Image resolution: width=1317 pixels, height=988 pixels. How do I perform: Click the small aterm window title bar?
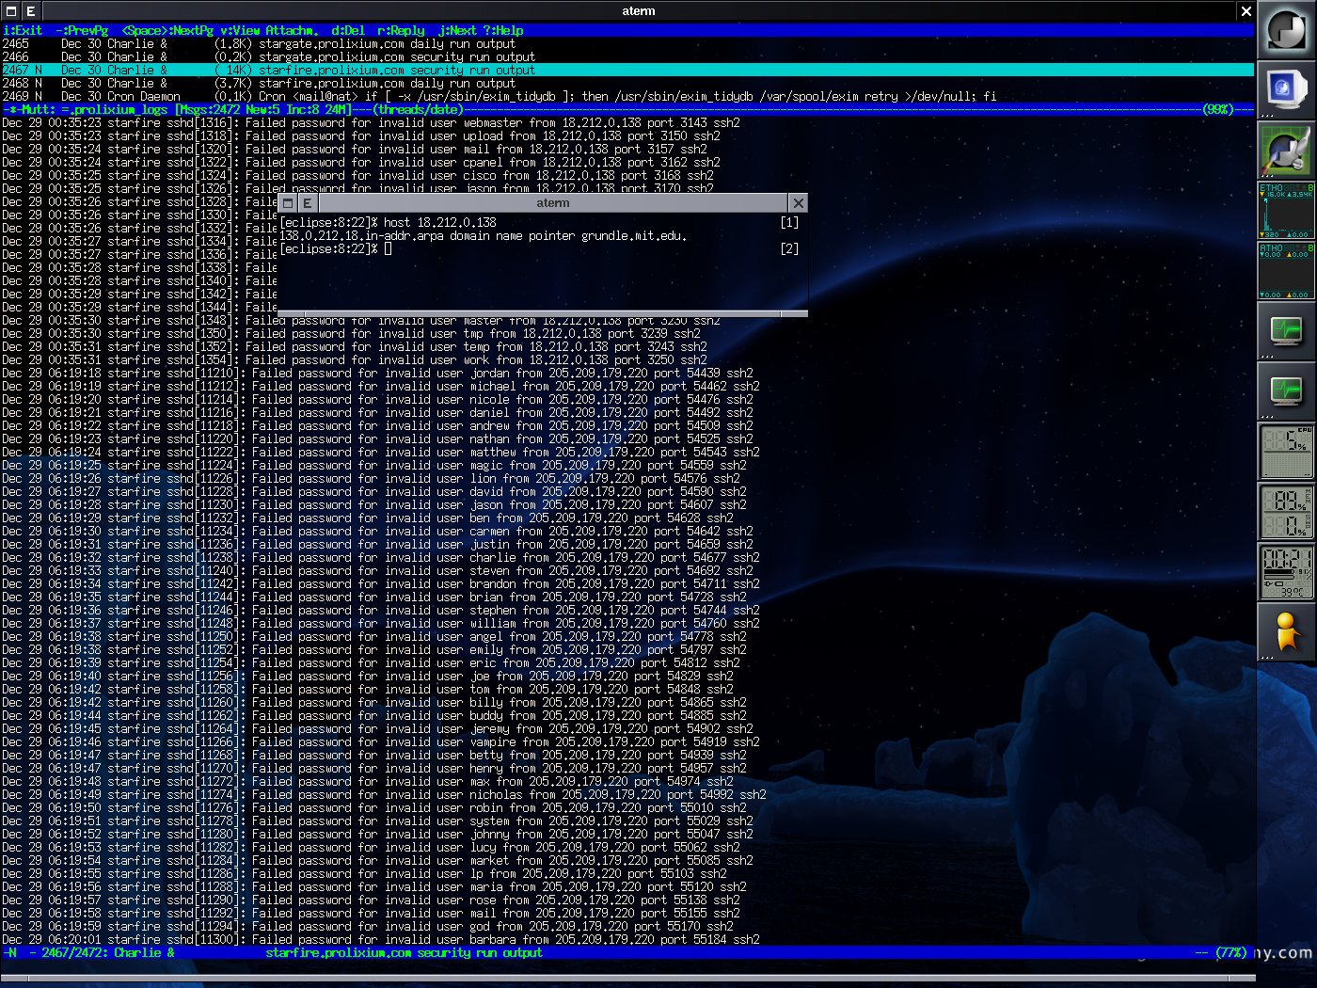552,203
